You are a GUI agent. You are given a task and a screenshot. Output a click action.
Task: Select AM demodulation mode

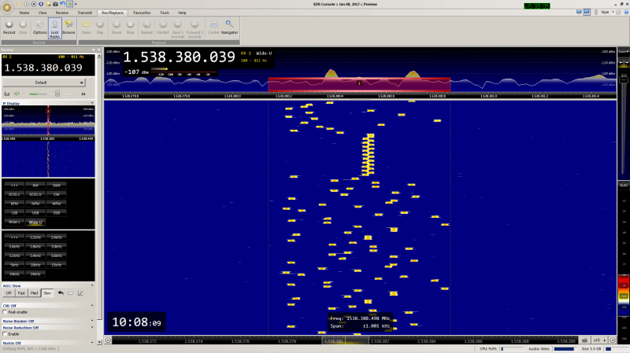(35, 186)
